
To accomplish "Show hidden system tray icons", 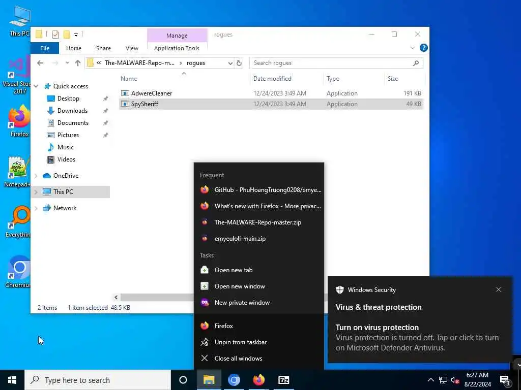I will tap(430, 380).
